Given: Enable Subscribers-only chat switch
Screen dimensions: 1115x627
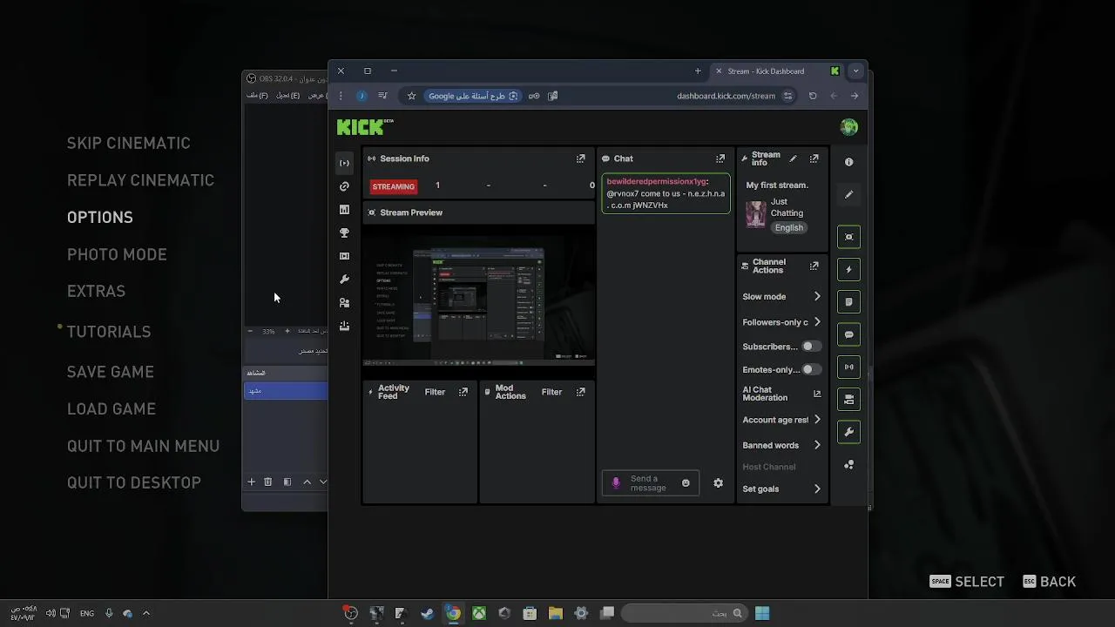Looking at the screenshot, I should [811, 347].
